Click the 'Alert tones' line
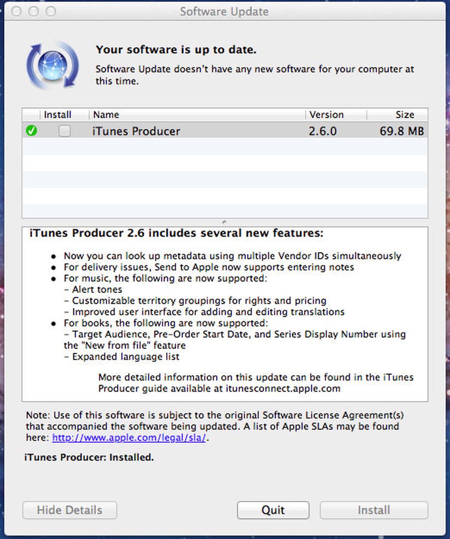 93,289
